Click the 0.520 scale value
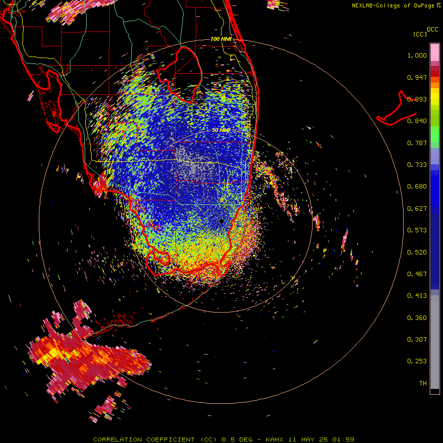The image size is (443, 443). pos(417,252)
